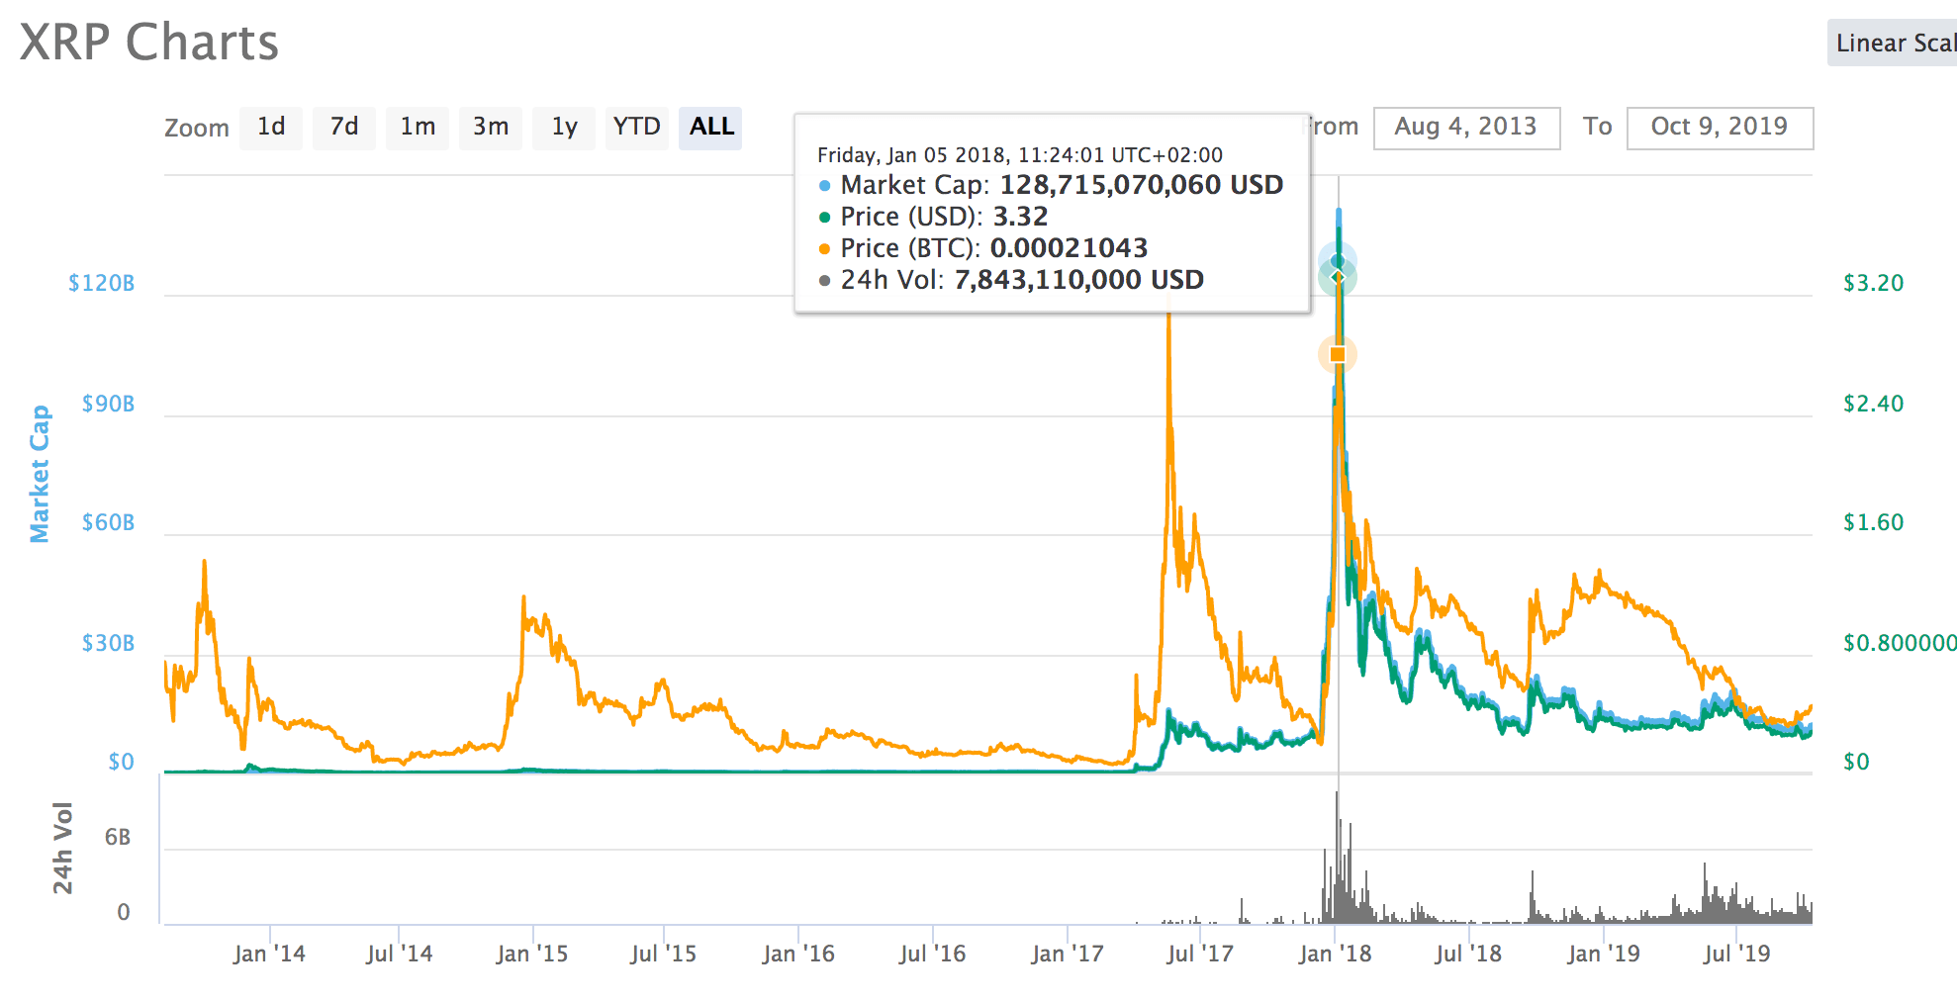Click the $90B axis label
Viewport: 1957px width, 1001px height.
pos(108,404)
